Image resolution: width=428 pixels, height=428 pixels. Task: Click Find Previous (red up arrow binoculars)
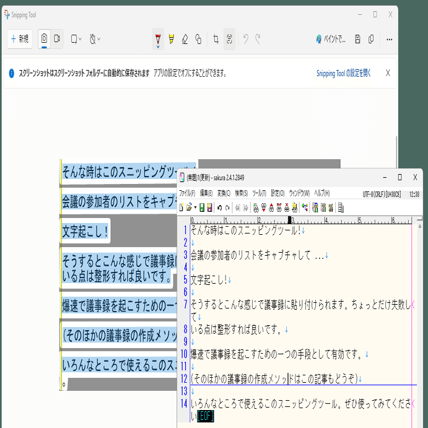tap(271, 207)
